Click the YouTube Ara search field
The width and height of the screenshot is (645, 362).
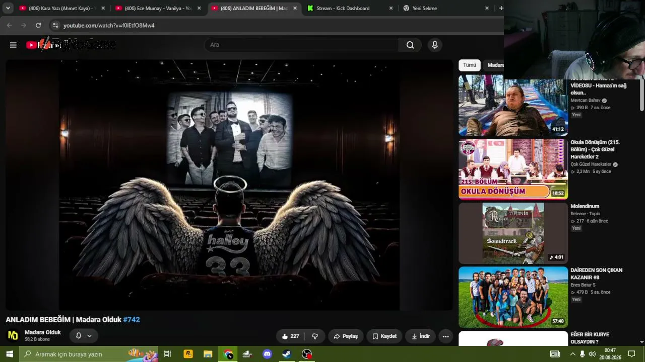(302, 45)
